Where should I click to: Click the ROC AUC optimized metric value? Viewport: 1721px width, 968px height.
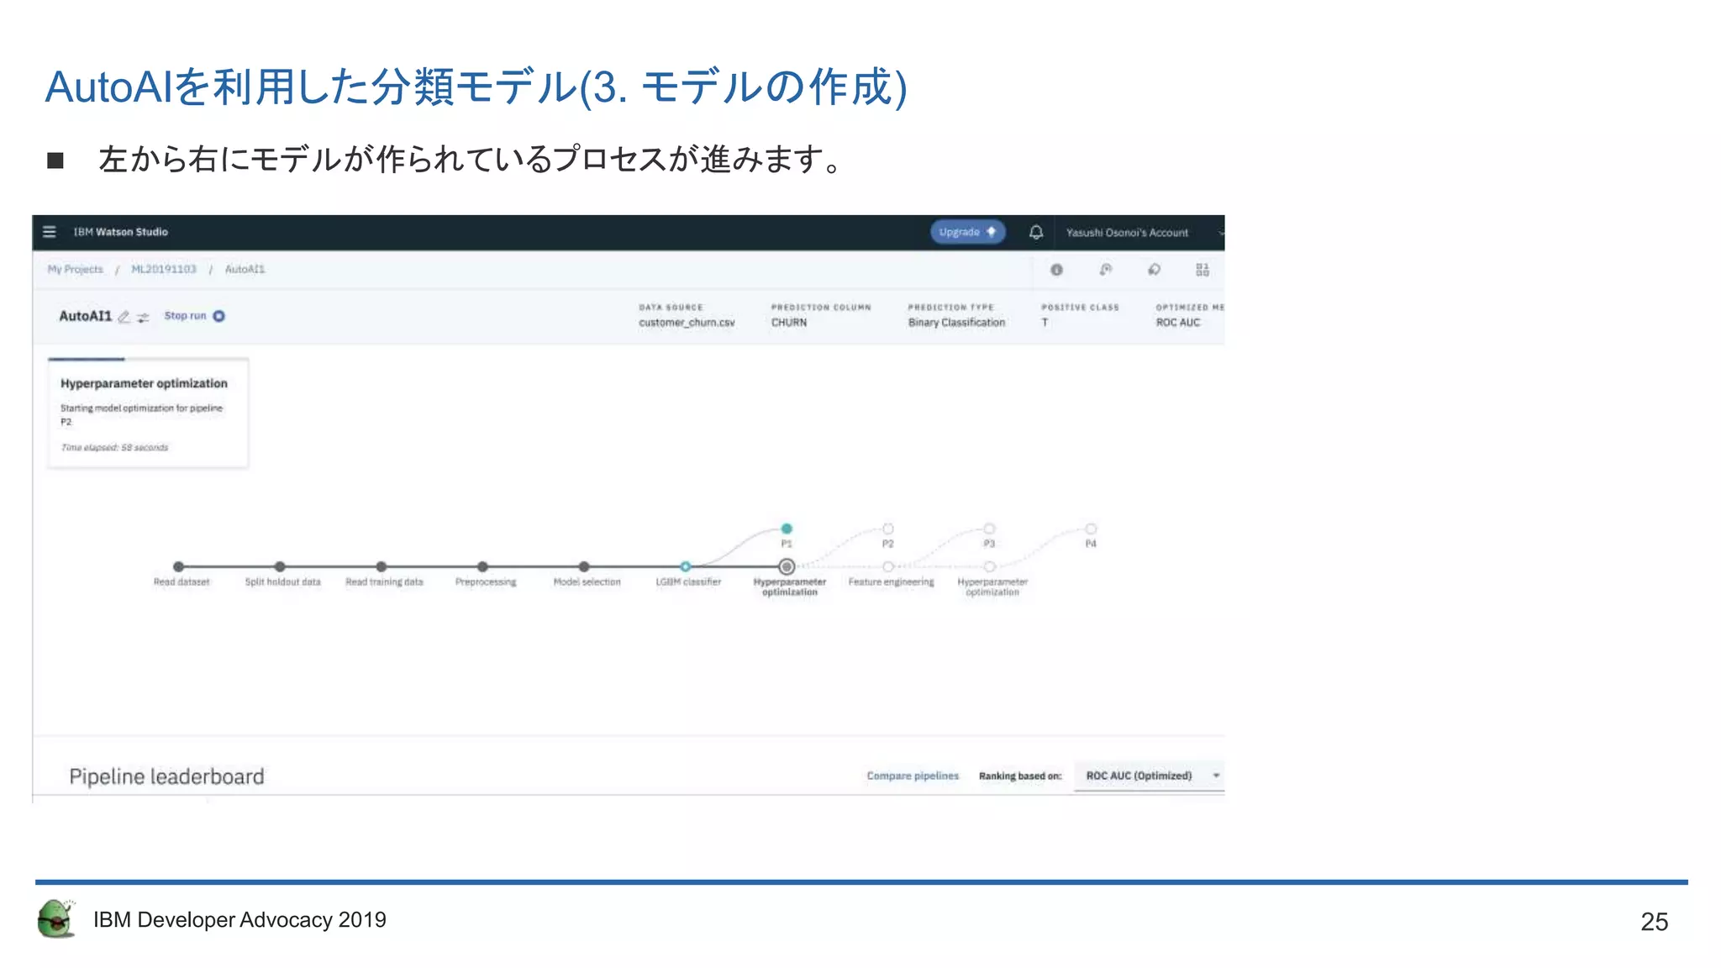1178,323
